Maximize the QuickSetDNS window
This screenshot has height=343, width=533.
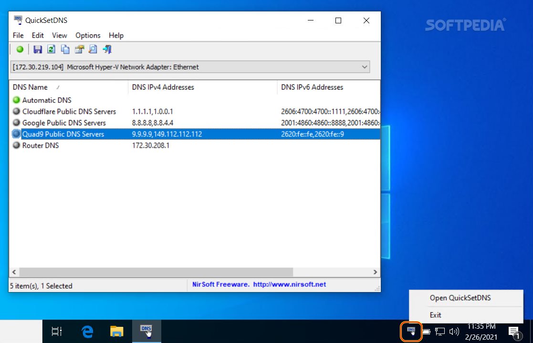click(338, 20)
